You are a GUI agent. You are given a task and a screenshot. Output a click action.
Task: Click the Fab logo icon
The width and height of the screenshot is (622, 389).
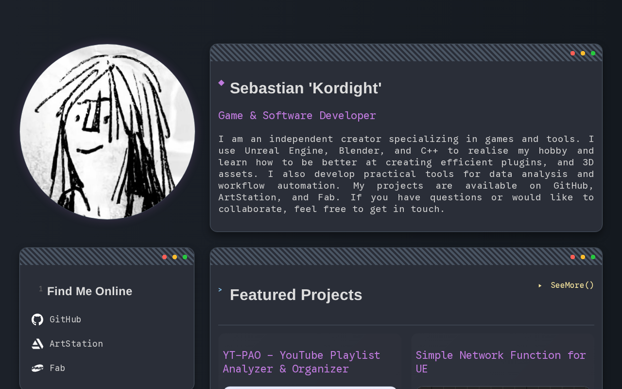[37, 368]
